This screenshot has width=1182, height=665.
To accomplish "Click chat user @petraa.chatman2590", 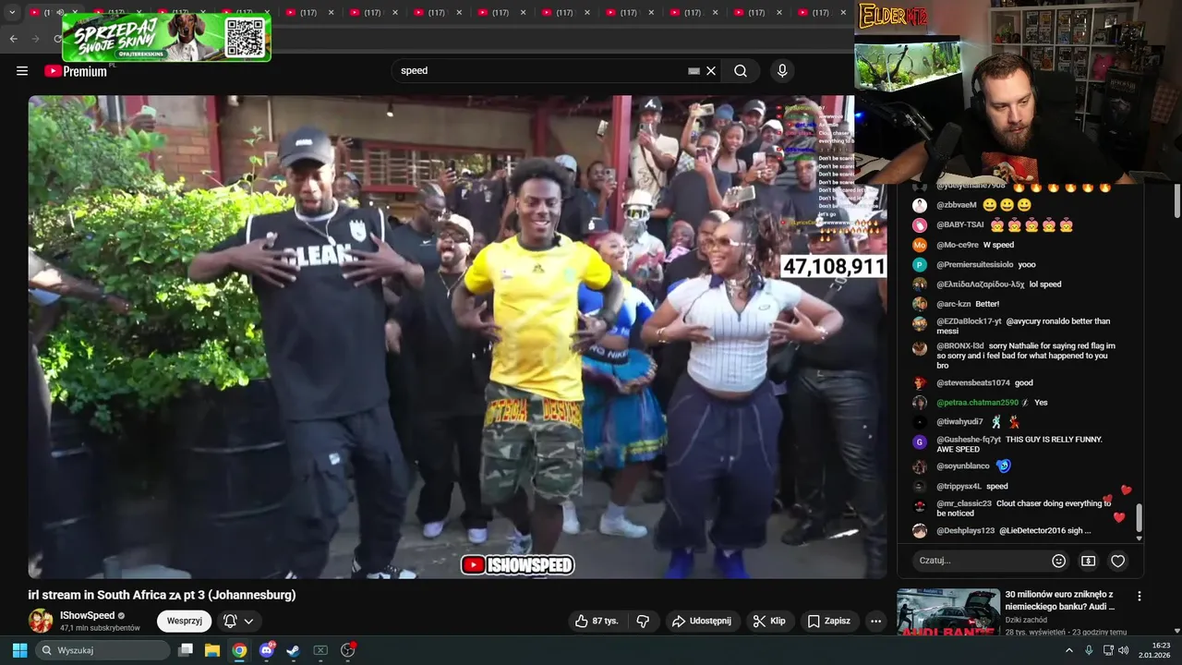I will [977, 403].
